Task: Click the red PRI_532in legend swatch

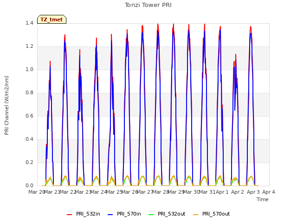Action: pos(69,215)
